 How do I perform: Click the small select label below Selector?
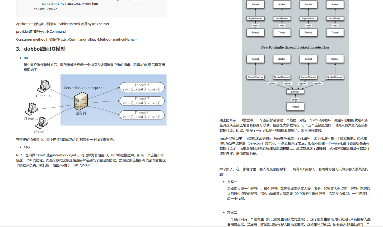(x=295, y=100)
